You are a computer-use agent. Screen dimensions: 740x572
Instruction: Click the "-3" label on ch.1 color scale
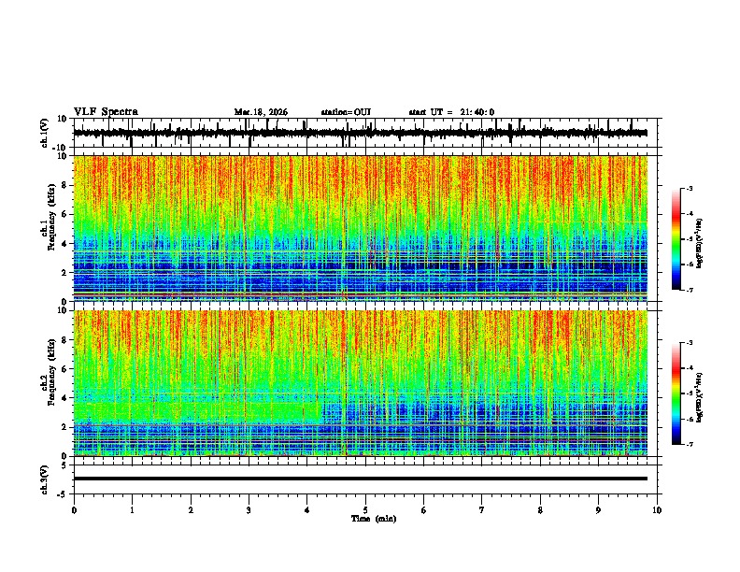pyautogui.click(x=690, y=188)
